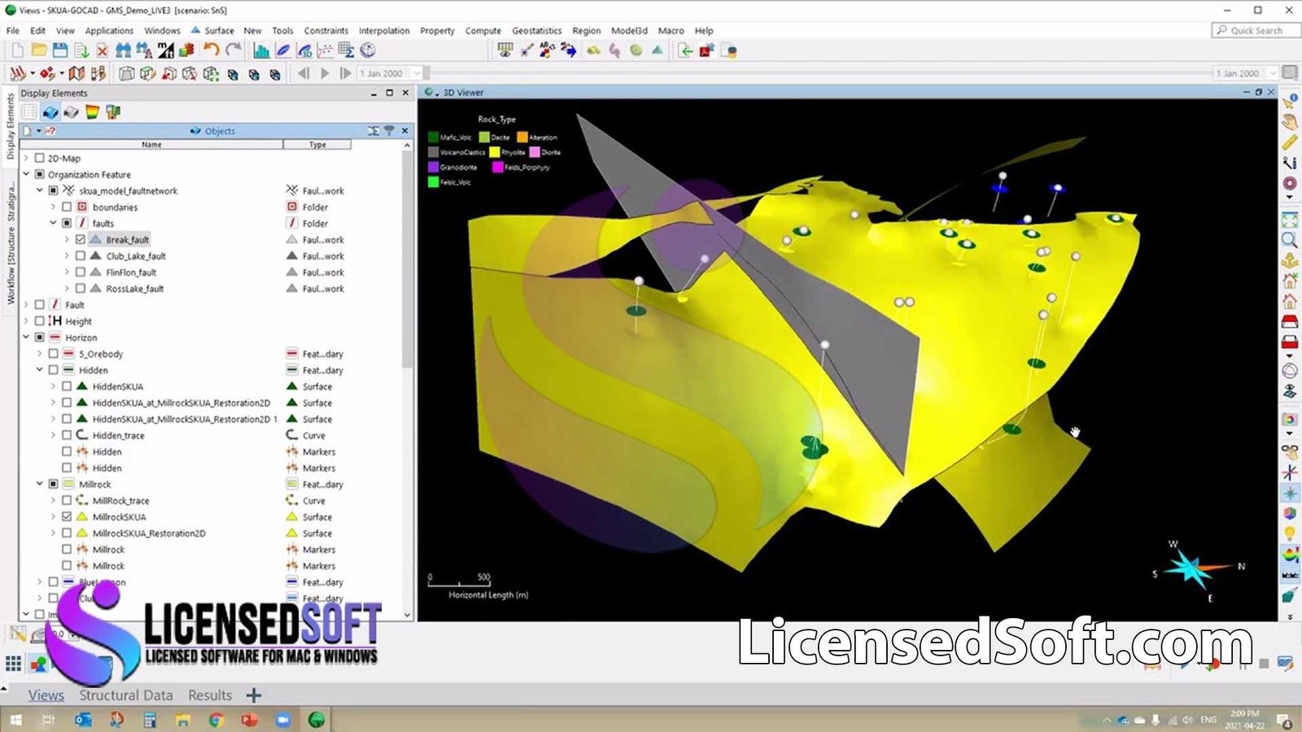1302x732 pixels.
Task: Click the Type column header
Action: [x=317, y=144]
